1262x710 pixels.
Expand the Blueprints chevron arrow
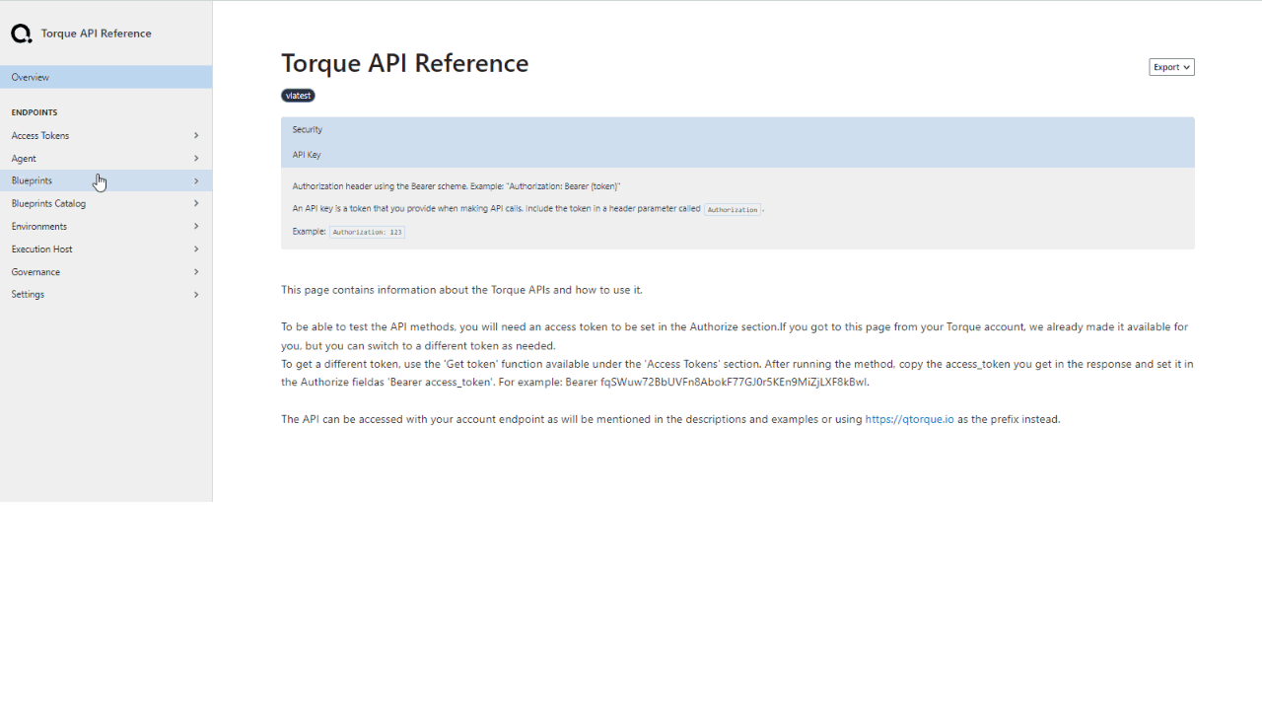pyautogui.click(x=196, y=180)
